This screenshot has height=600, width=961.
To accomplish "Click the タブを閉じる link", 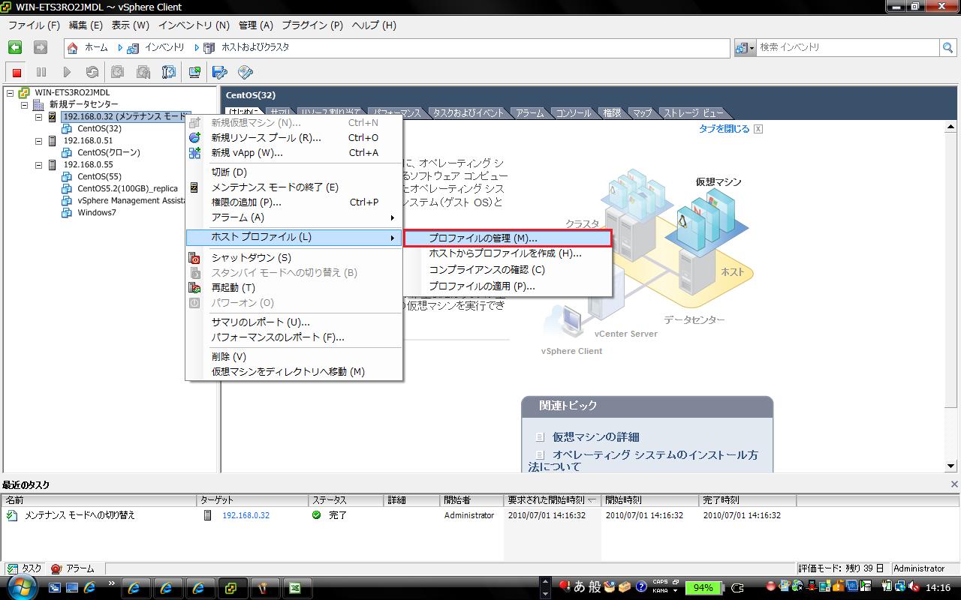I will (725, 129).
